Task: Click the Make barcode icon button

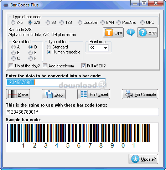Action: [12, 94]
